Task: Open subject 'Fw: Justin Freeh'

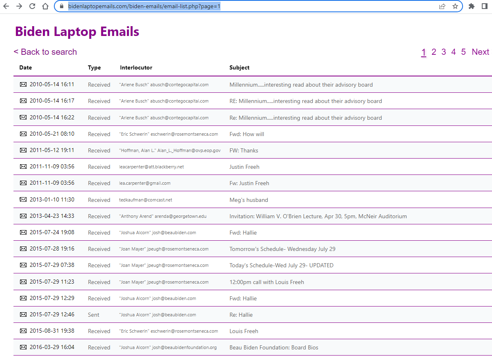Action: pyautogui.click(x=249, y=183)
